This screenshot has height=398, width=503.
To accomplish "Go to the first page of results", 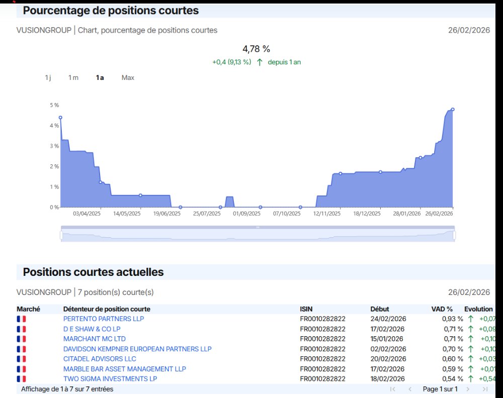I will pos(392,389).
